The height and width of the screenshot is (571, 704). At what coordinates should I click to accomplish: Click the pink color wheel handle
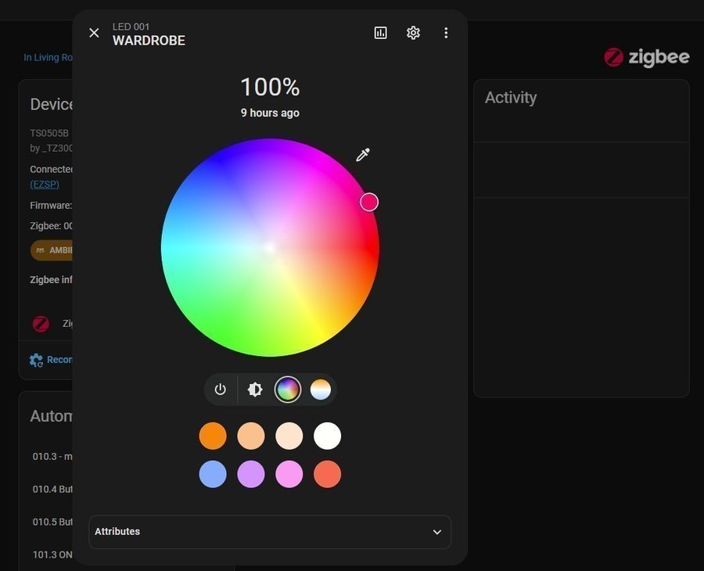[x=369, y=203]
